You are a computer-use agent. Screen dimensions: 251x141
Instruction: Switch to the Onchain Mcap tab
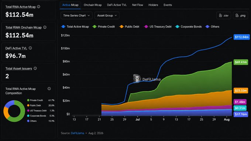point(93,5)
